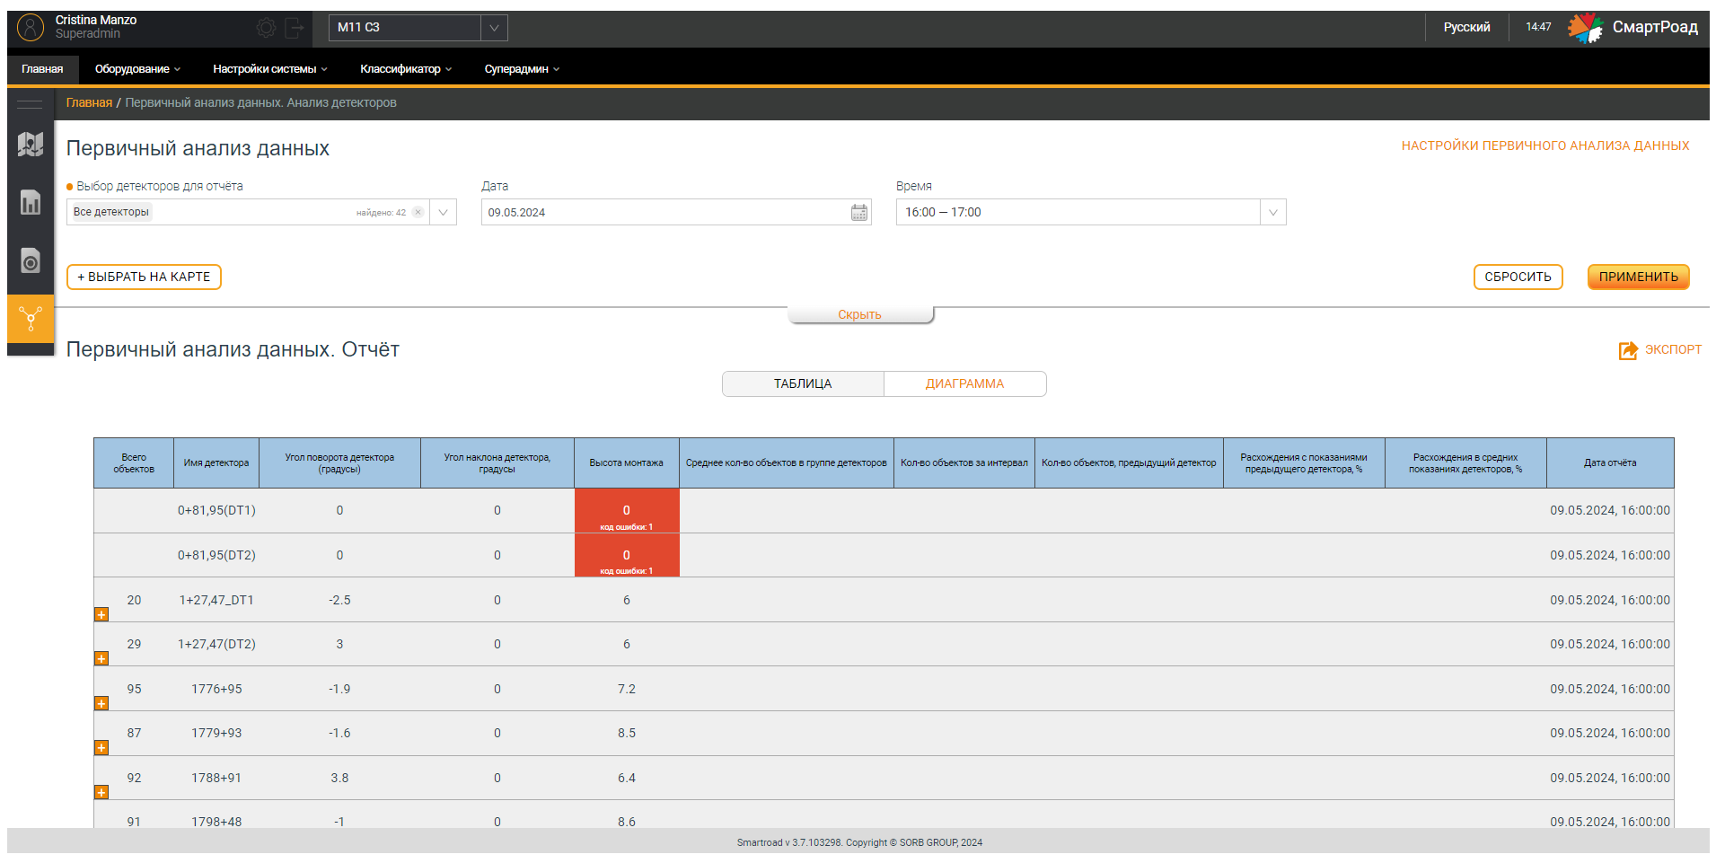Image resolution: width=1716 pixels, height=863 pixels.
Task: Click the 'Всего объектов' column header
Action: (x=134, y=463)
